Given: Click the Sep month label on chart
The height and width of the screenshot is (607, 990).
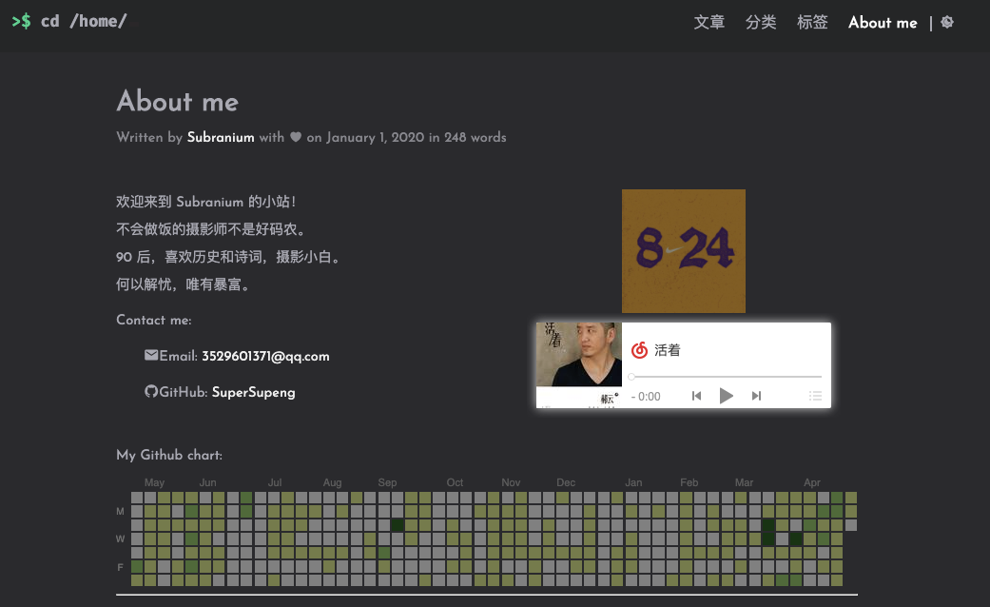Looking at the screenshot, I should pos(388,482).
